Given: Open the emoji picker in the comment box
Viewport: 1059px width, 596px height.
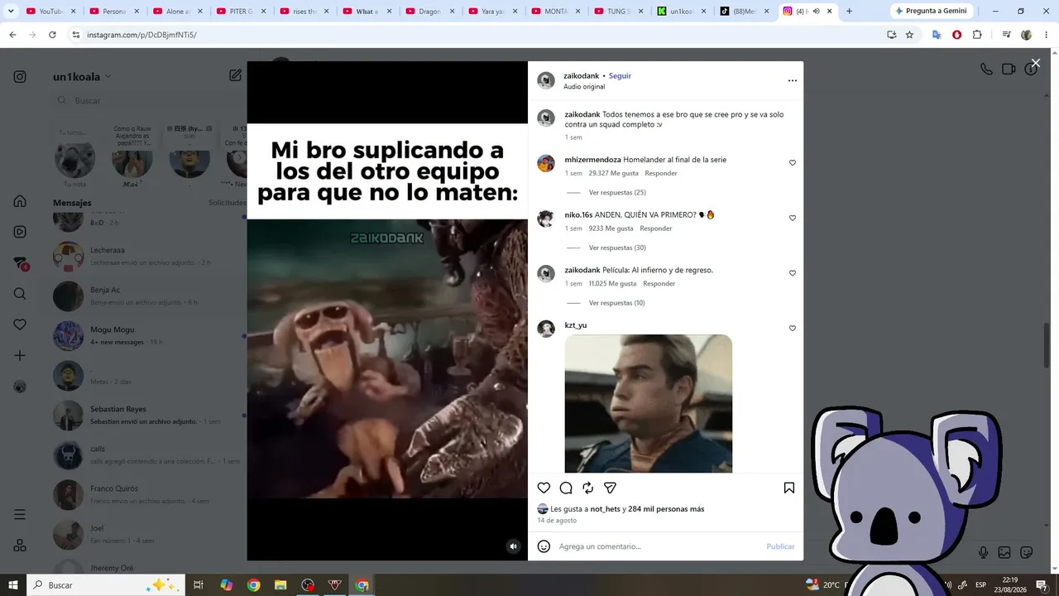Looking at the screenshot, I should 544,546.
